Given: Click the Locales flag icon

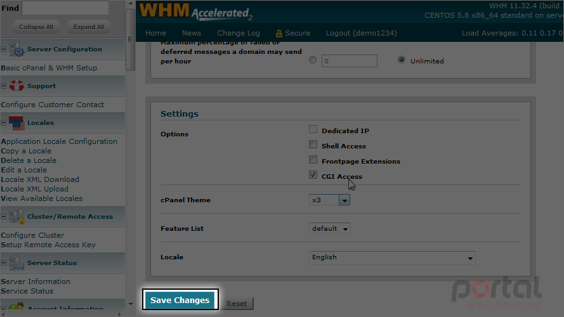Looking at the screenshot, I should (x=16, y=123).
